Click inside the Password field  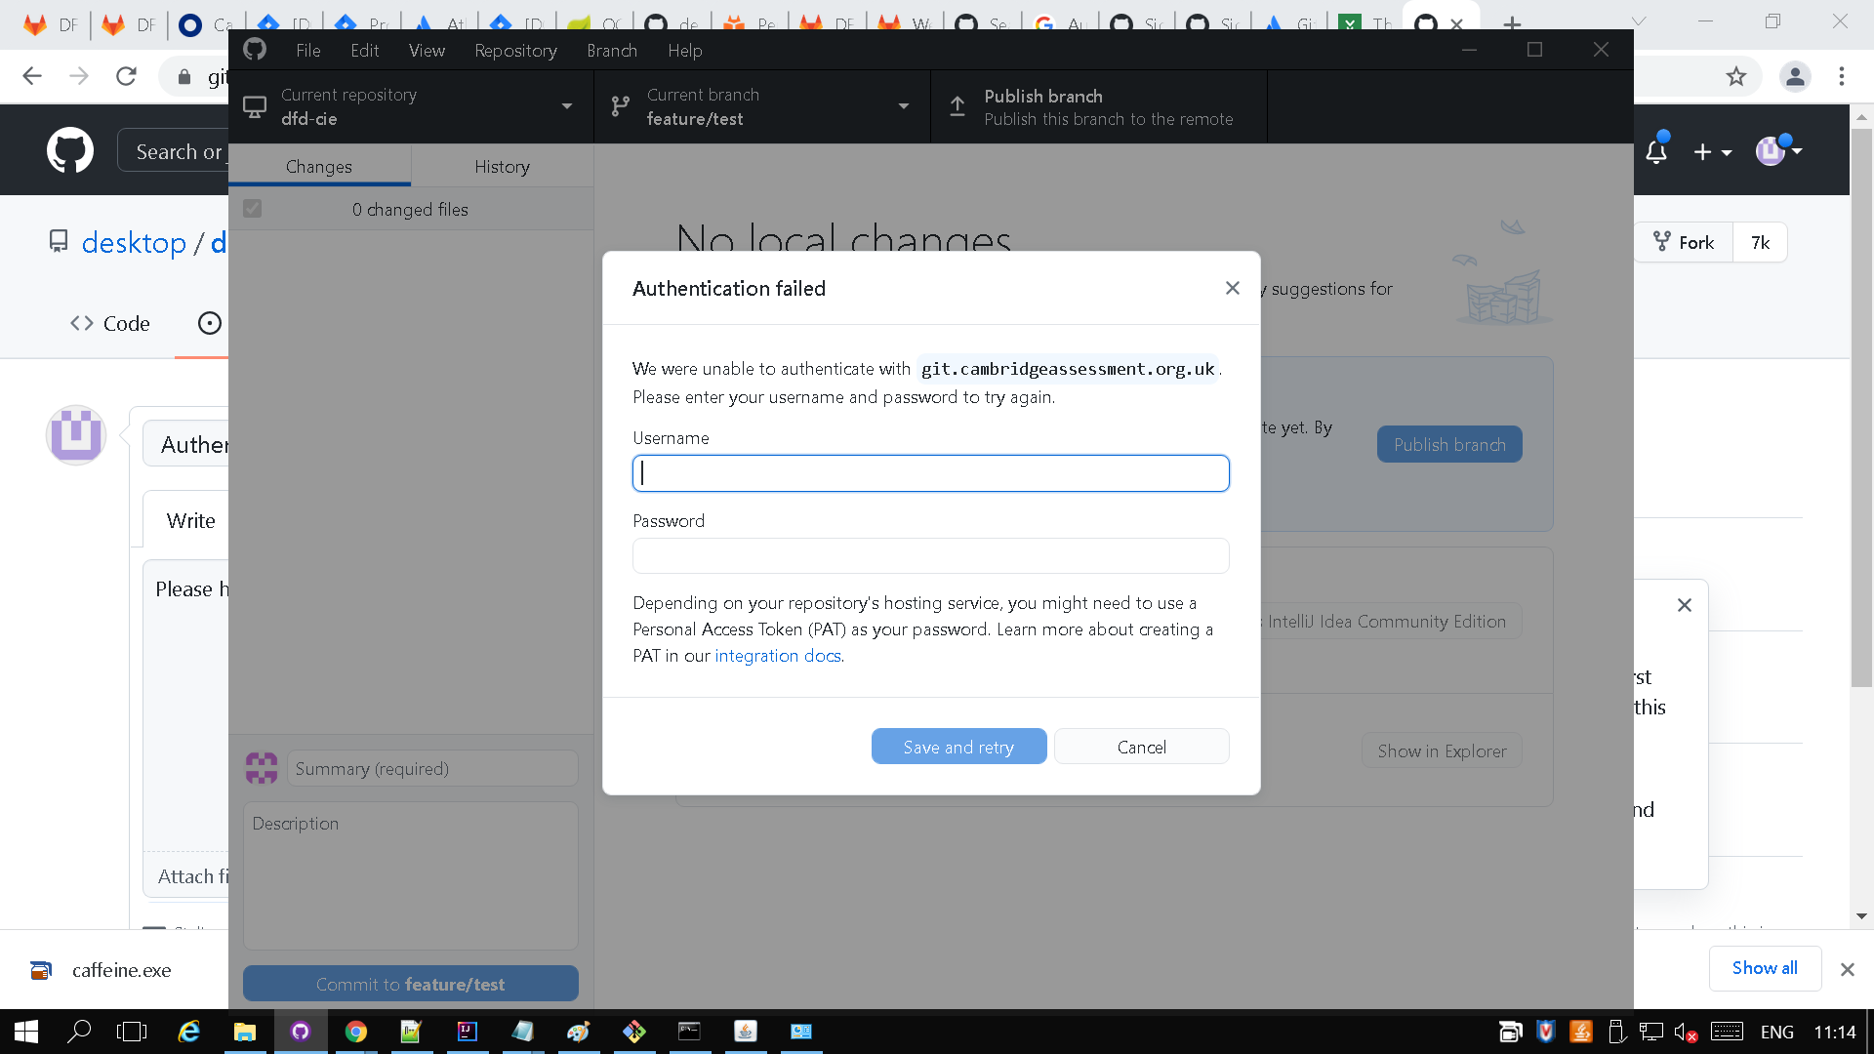[930, 555]
